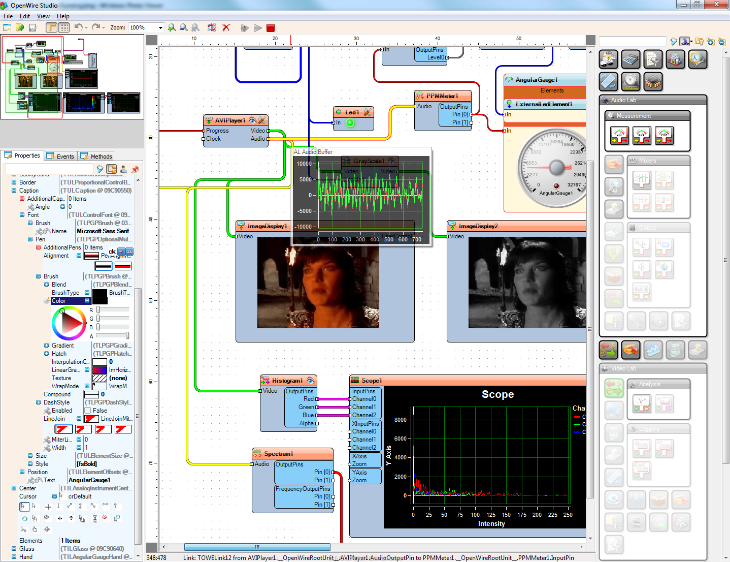This screenshot has height=562, width=730.
Task: Open the View menu
Action: pos(43,16)
